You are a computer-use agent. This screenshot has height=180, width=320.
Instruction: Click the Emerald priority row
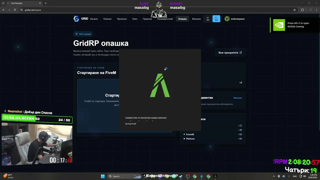pyautogui.click(x=213, y=134)
